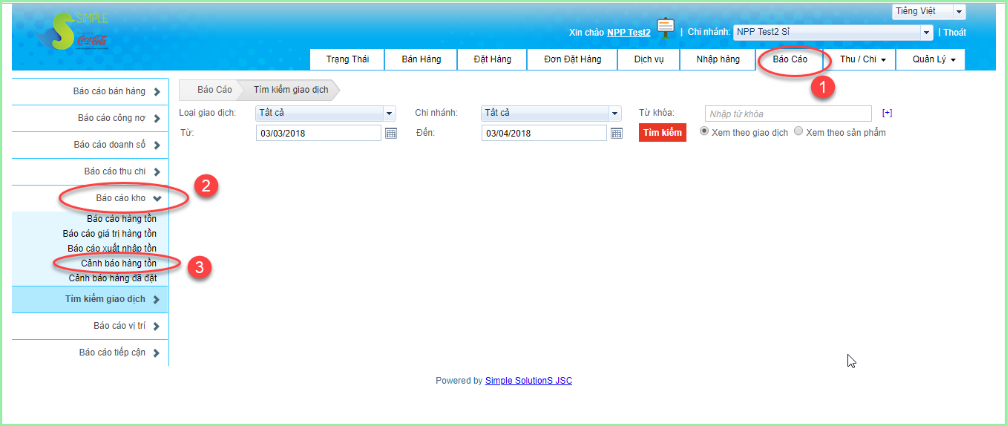Screen dimensions: 1007x426
Task: Click the arrow icon next to Báo cáo vị trí
Action: 157,327
